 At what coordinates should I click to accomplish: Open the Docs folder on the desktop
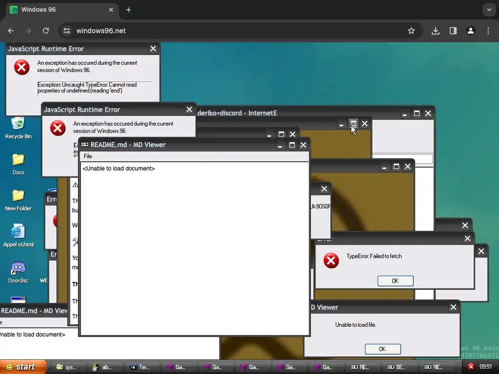(18, 164)
